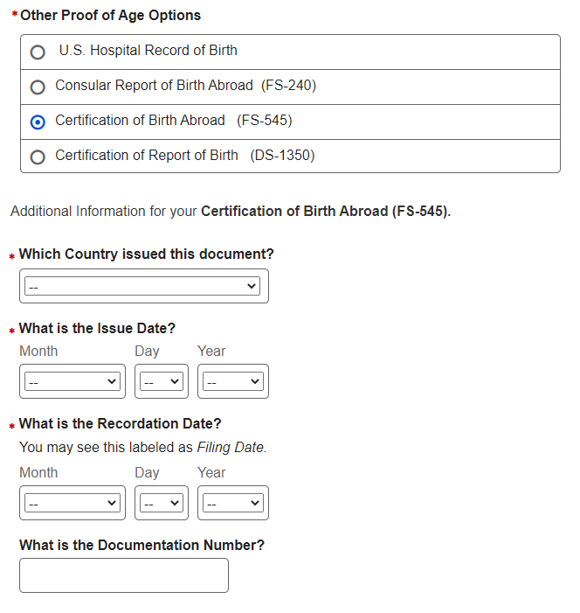Click the "Additional Information for your" notice text
The width and height of the screenshot is (580, 613).
tap(104, 212)
